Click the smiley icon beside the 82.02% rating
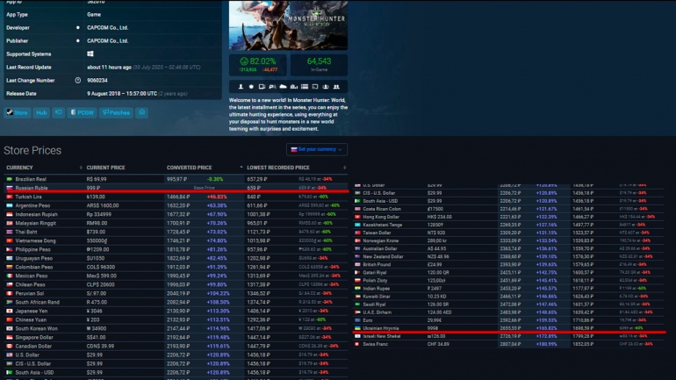This screenshot has width=676, height=380. pyautogui.click(x=244, y=61)
